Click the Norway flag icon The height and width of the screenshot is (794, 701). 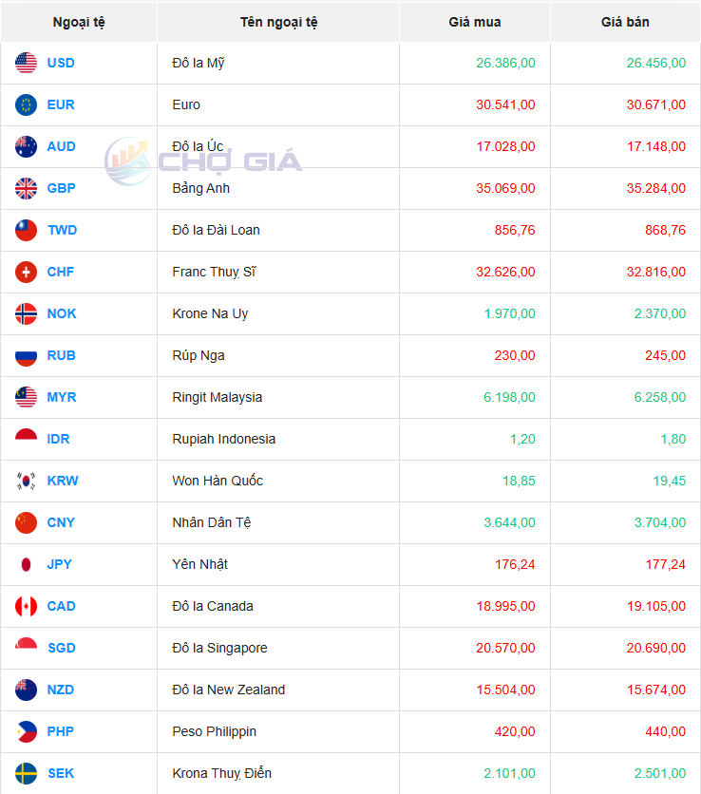tap(27, 314)
